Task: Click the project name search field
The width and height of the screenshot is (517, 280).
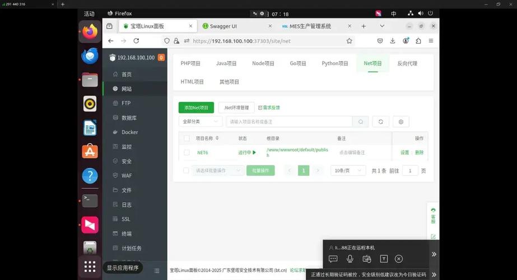Action: [289, 122]
